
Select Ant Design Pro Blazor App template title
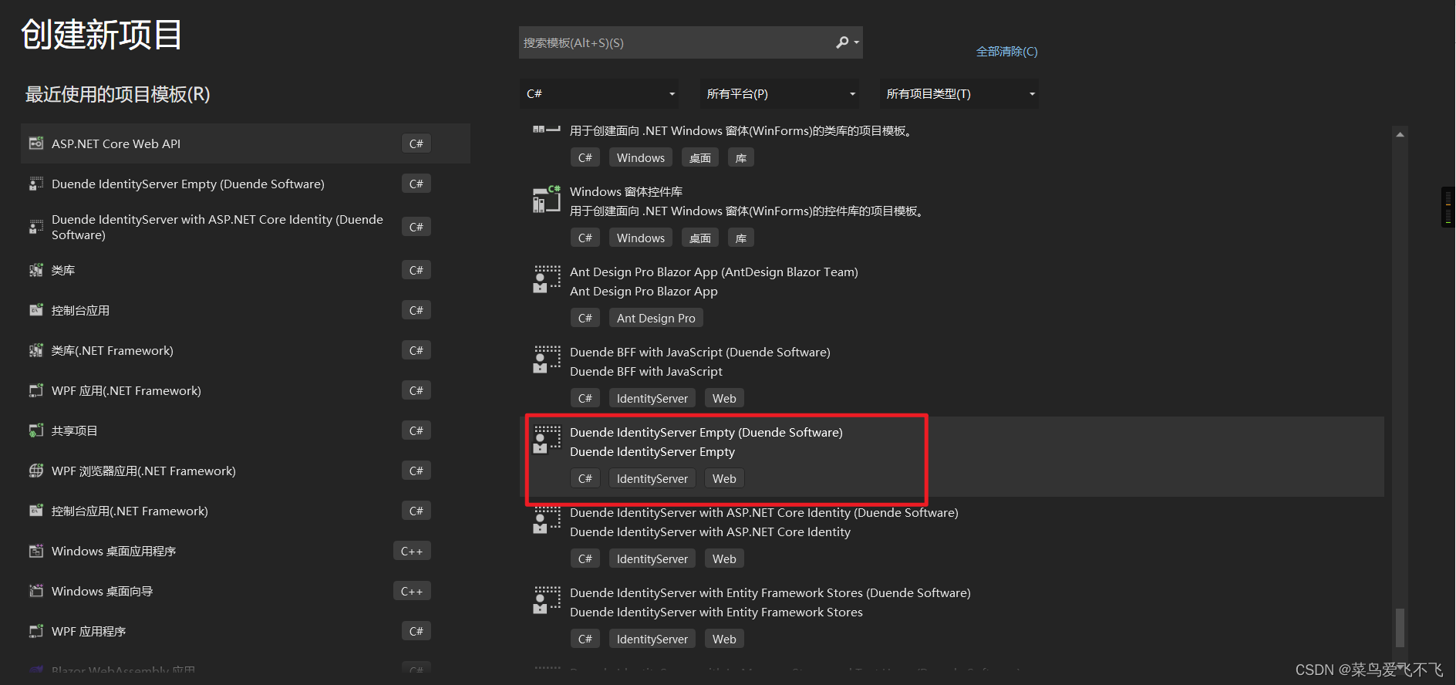(714, 272)
